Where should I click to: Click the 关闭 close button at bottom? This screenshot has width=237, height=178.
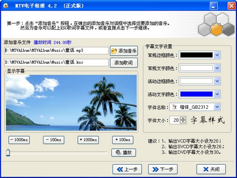click(211, 169)
